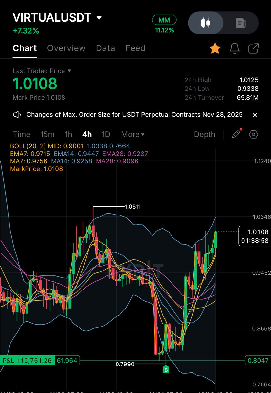
Task: Open chart settings via the gear icon
Action: [x=253, y=134]
